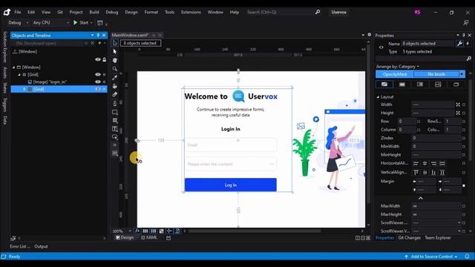
Task: Click the No brush value field
Action: click(436, 74)
